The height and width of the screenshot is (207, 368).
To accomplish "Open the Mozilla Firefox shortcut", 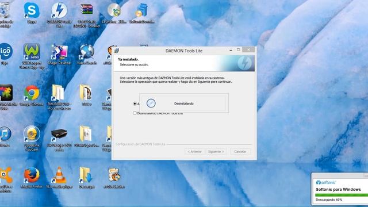I will (32, 175).
